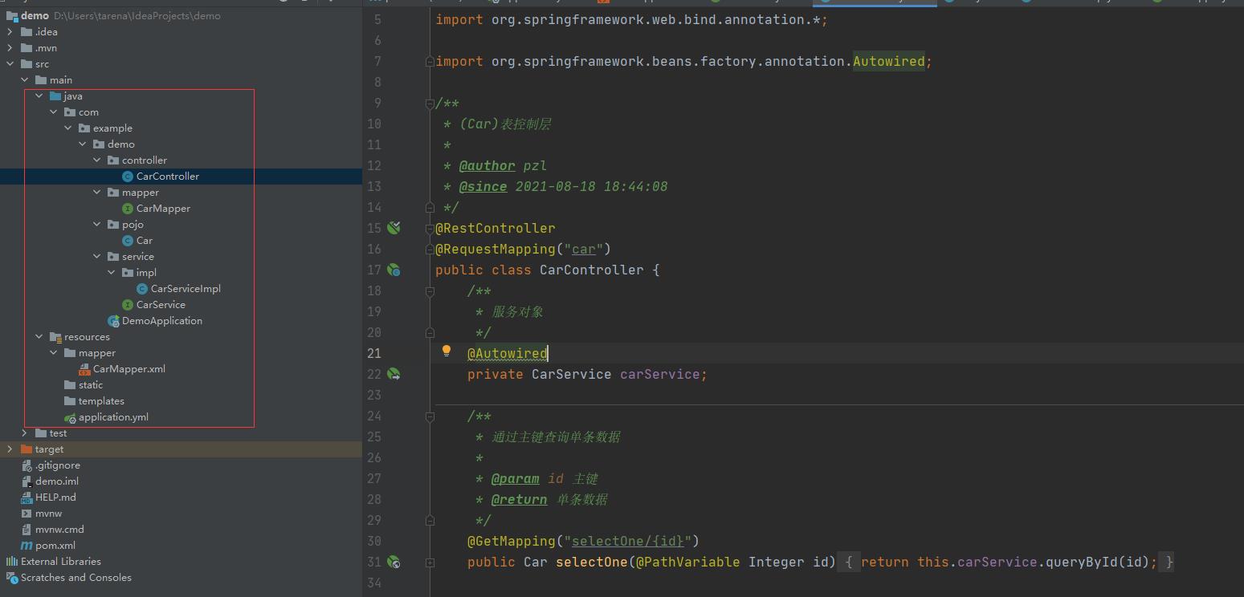Screen dimensions: 1244x597
Task: Click the CarMapper interface icon in tree
Action: click(x=128, y=209)
